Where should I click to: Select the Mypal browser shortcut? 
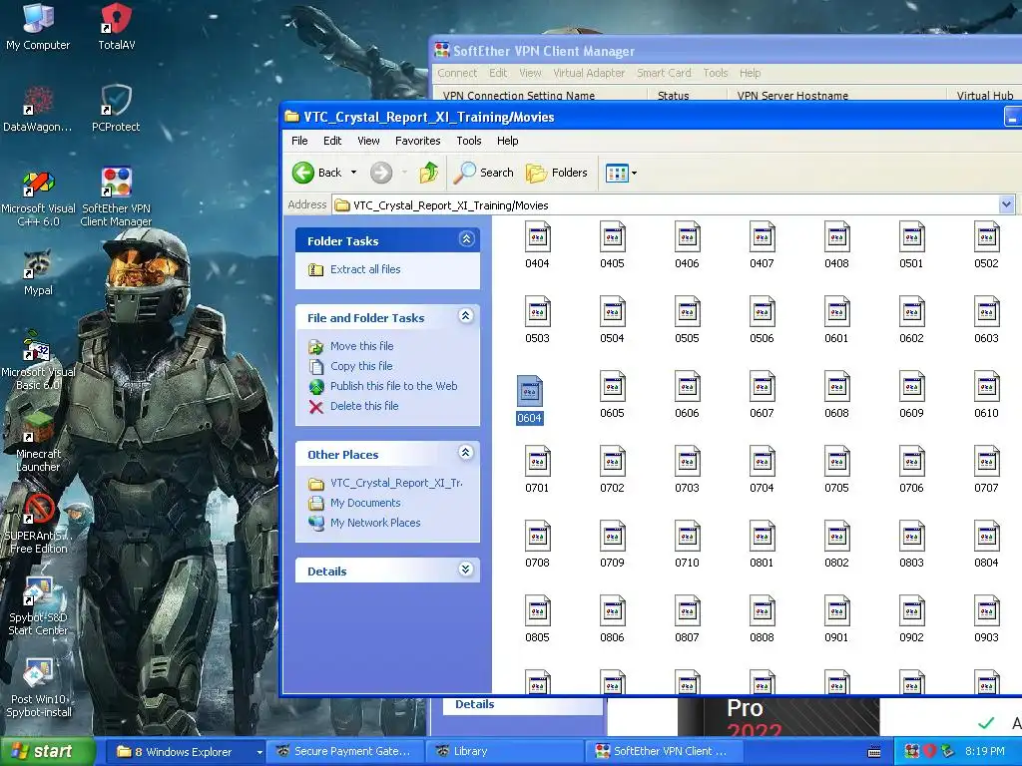point(38,272)
